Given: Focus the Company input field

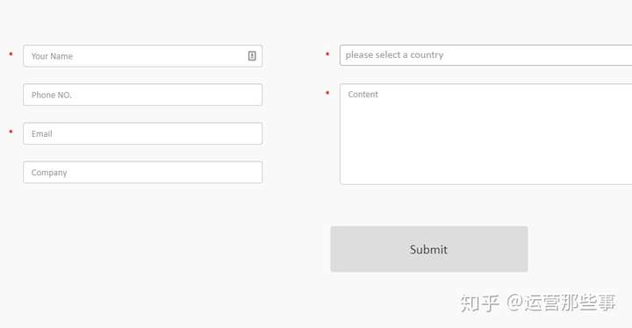Looking at the screenshot, I should 143,172.
